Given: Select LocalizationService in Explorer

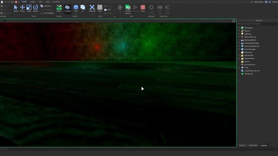Looking at the screenshot, I should [252, 71].
